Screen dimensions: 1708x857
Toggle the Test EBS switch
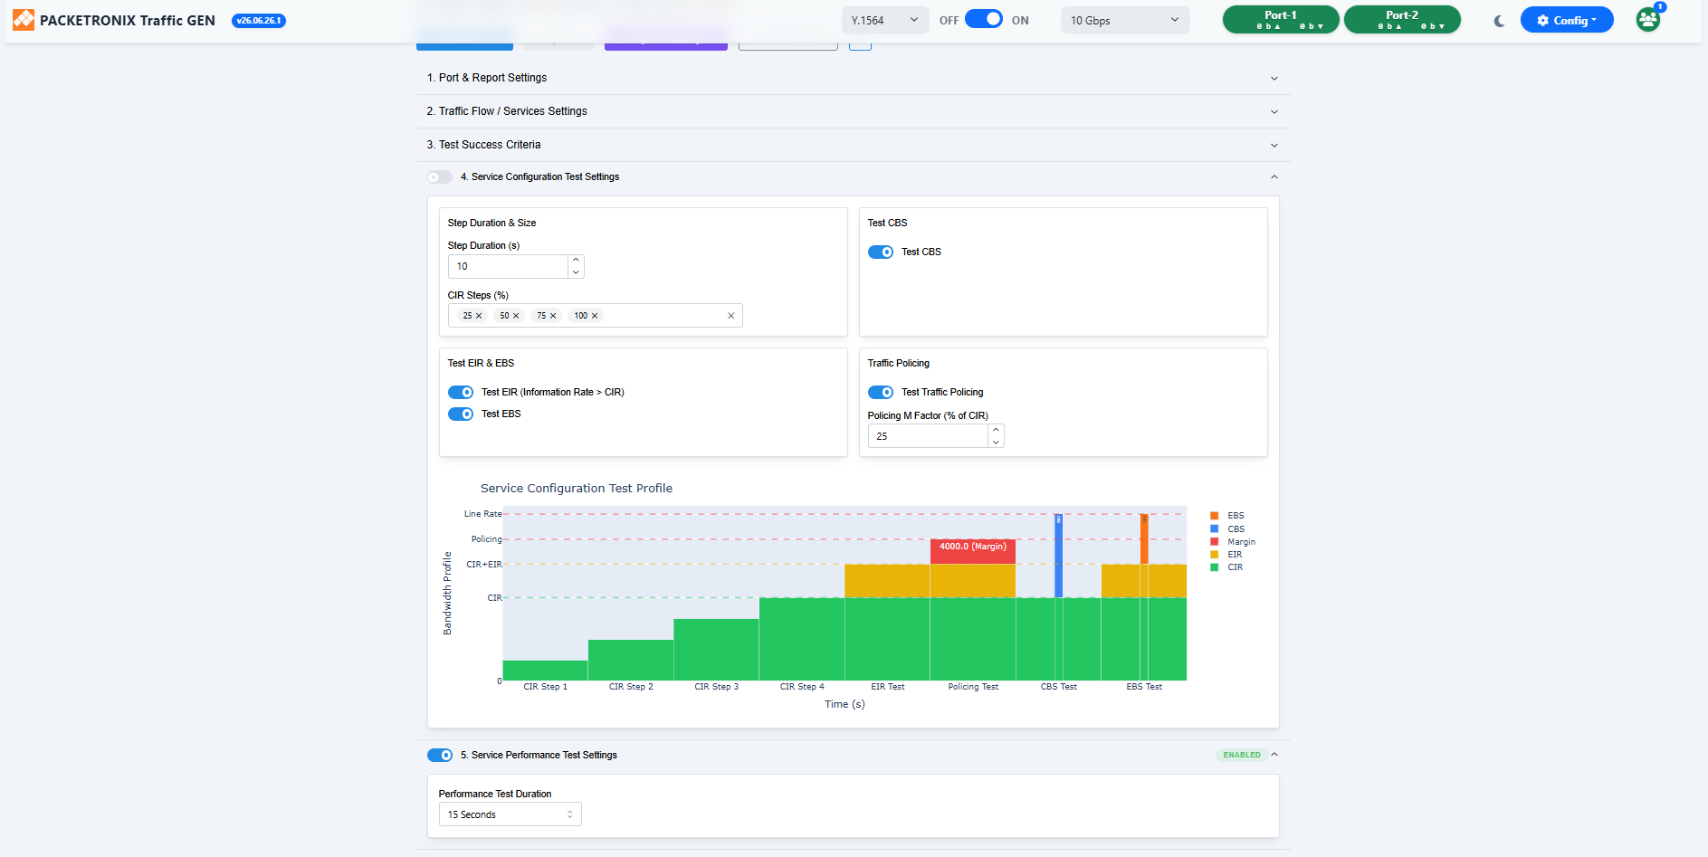[x=461, y=414]
